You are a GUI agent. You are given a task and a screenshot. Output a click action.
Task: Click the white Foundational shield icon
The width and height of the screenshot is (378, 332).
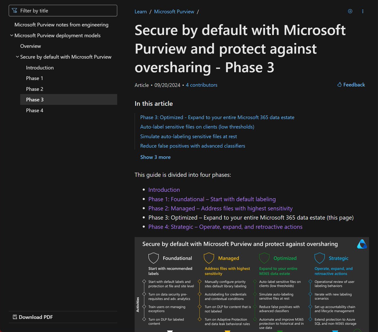tap(153, 258)
